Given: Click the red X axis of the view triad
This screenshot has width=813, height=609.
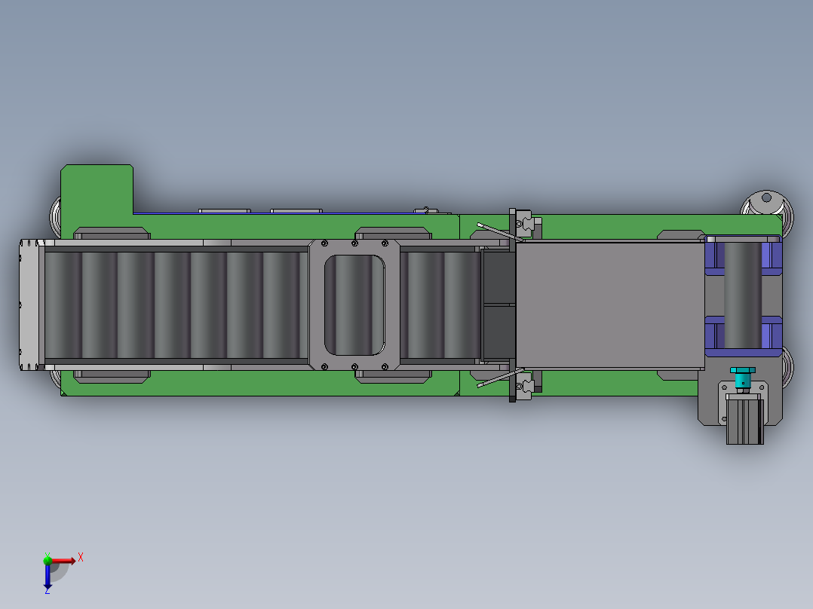Looking at the screenshot, I should (x=64, y=561).
